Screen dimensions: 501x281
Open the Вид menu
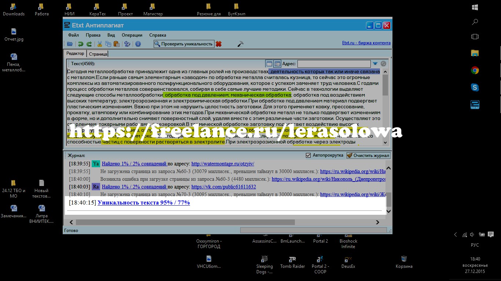[111, 35]
